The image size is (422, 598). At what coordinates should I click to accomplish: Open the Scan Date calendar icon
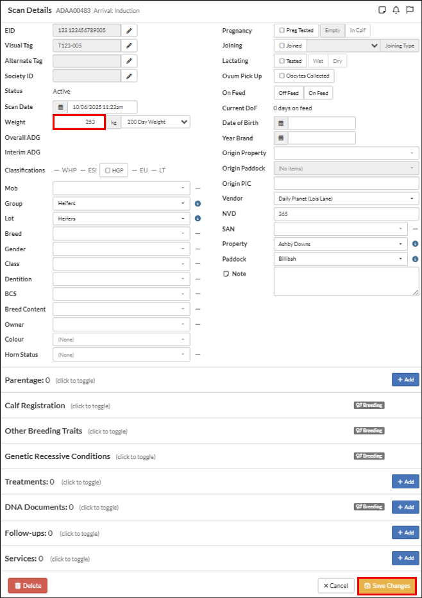pyautogui.click(x=60, y=107)
